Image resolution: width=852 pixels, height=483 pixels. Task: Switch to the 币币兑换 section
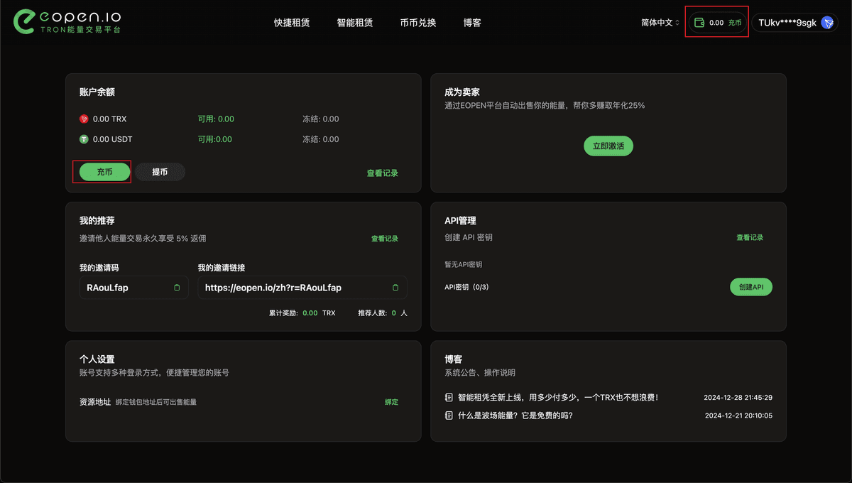coord(418,23)
